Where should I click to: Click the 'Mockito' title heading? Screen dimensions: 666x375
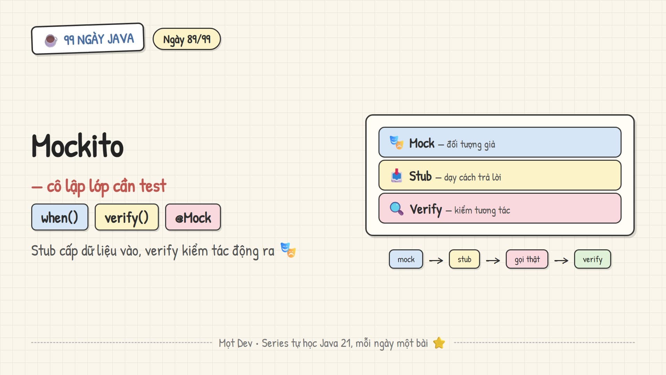pos(78,146)
